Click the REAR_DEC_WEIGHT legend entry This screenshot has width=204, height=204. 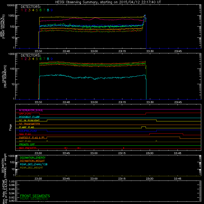[x=31, y=168]
